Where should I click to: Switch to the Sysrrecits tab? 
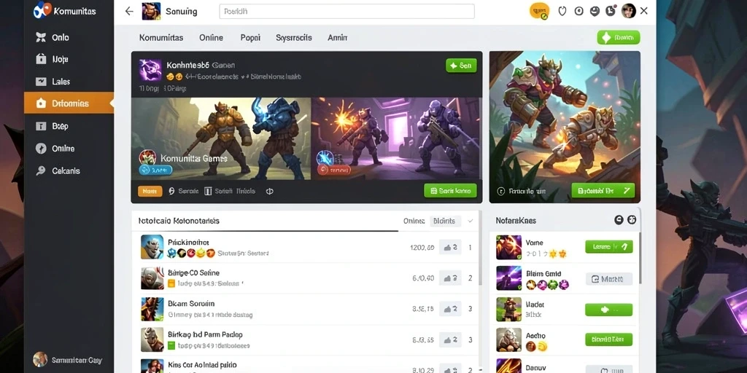tap(294, 38)
